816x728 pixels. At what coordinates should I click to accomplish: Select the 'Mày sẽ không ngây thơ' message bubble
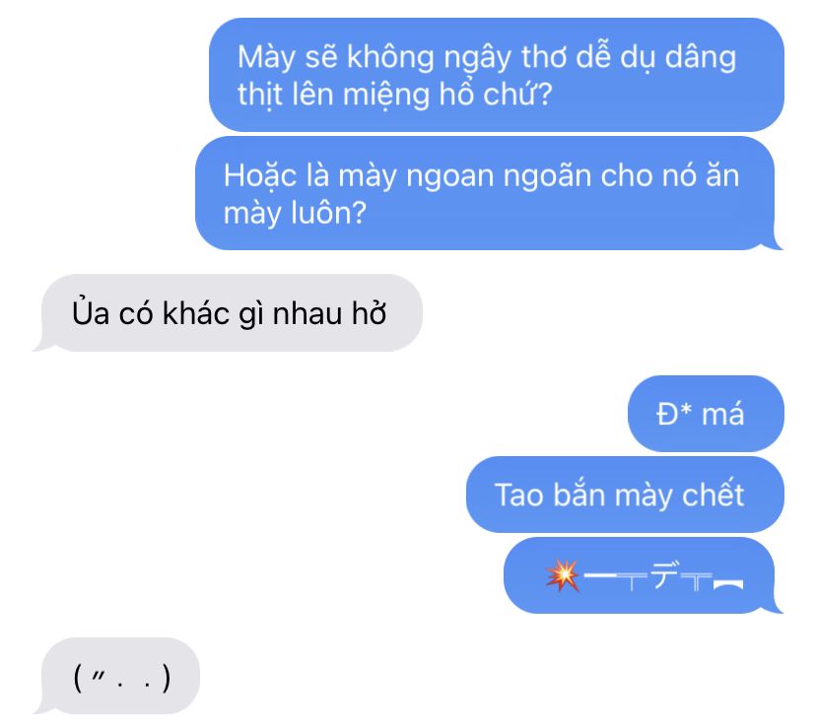497,75
